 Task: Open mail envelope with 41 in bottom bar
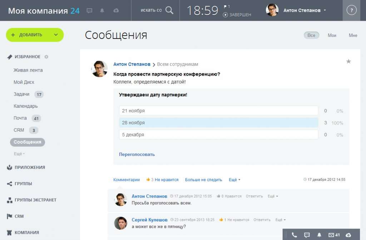click(x=334, y=235)
